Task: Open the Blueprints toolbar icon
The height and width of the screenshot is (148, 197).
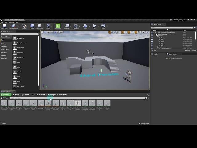Action: (x=67, y=27)
